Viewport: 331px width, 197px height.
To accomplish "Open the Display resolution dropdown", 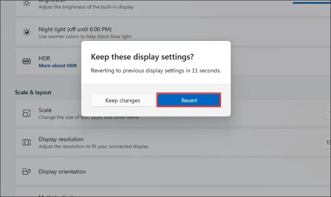I will point(327,142).
